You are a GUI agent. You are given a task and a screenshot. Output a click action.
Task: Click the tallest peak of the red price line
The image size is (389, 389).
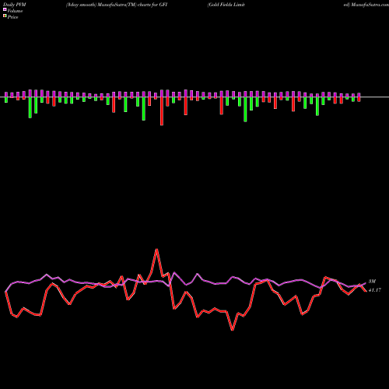[x=156, y=250]
